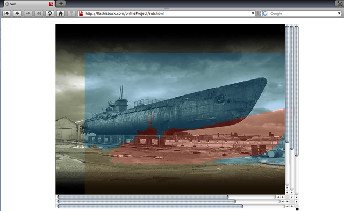The width and height of the screenshot is (344, 211).
Task: Go back using the left arrow button
Action: click(17, 13)
